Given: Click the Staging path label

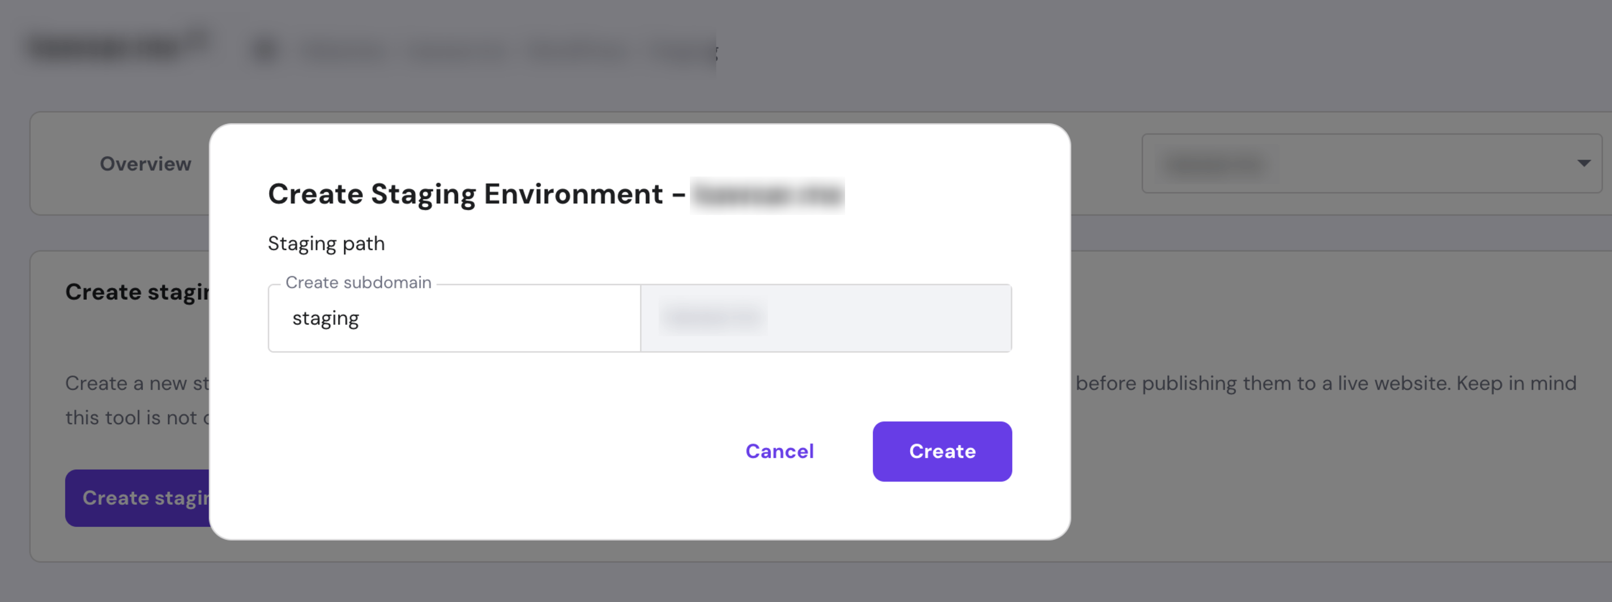Looking at the screenshot, I should click(326, 243).
